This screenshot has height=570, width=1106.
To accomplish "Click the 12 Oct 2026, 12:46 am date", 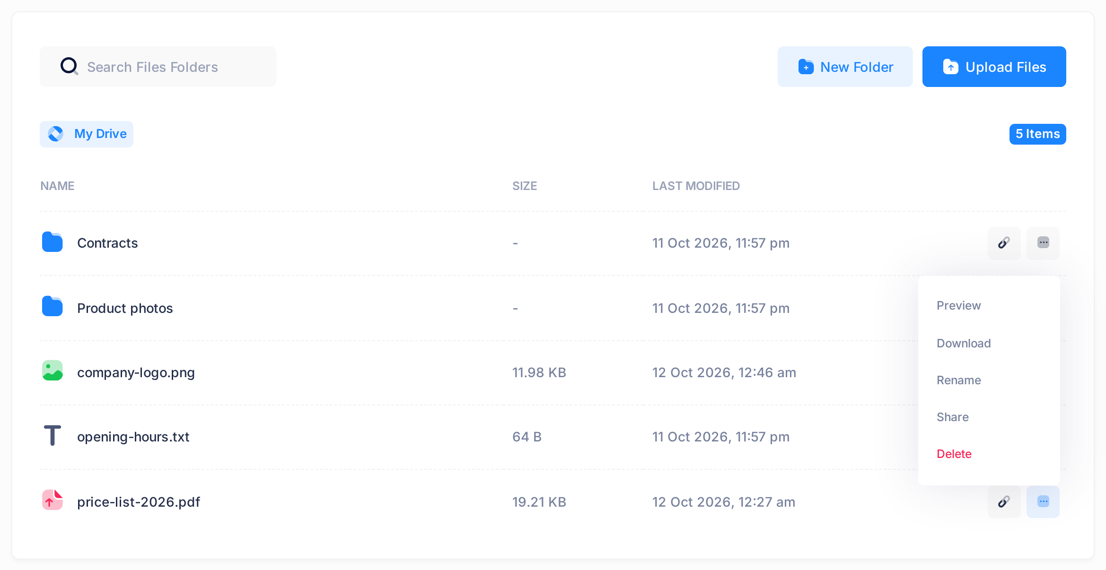I will [x=724, y=372].
